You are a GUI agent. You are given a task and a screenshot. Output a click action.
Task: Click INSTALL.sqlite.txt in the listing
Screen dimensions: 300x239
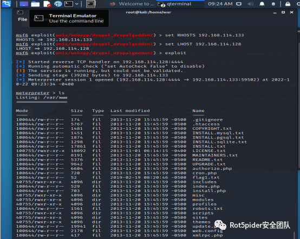[x=220, y=142]
